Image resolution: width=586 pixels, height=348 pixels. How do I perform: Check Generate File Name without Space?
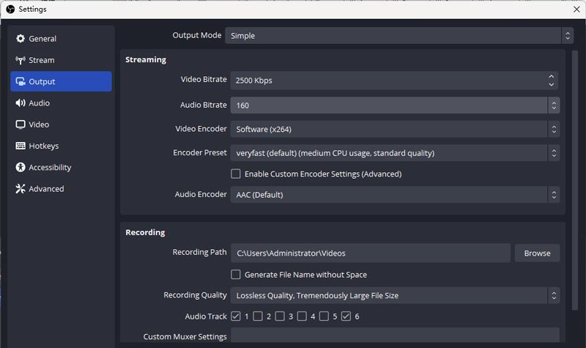[236, 275]
